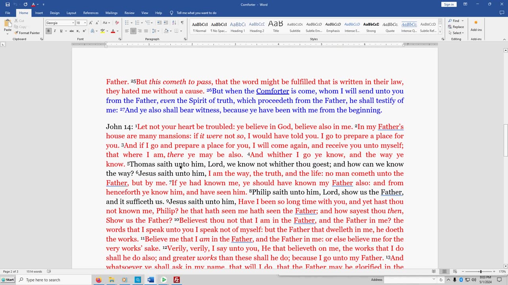The image size is (508, 285).
Task: Switch to Read Mode view in status bar
Action: coord(434,272)
